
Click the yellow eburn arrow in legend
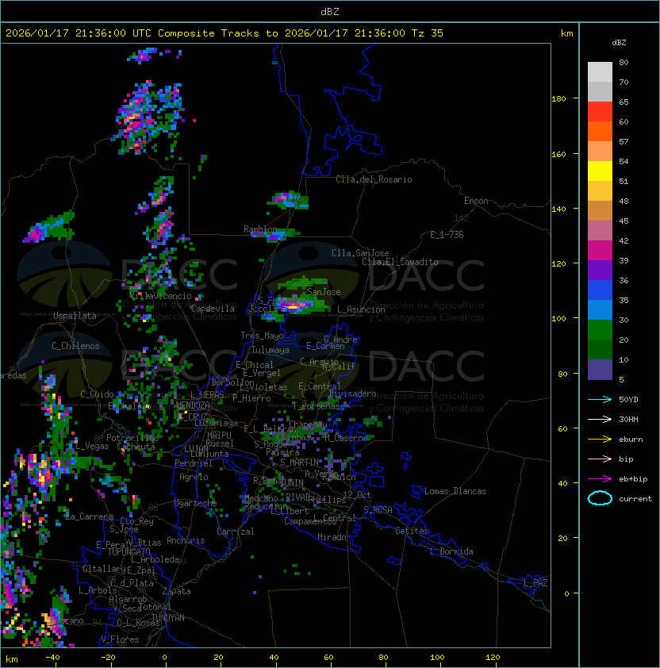click(x=600, y=440)
